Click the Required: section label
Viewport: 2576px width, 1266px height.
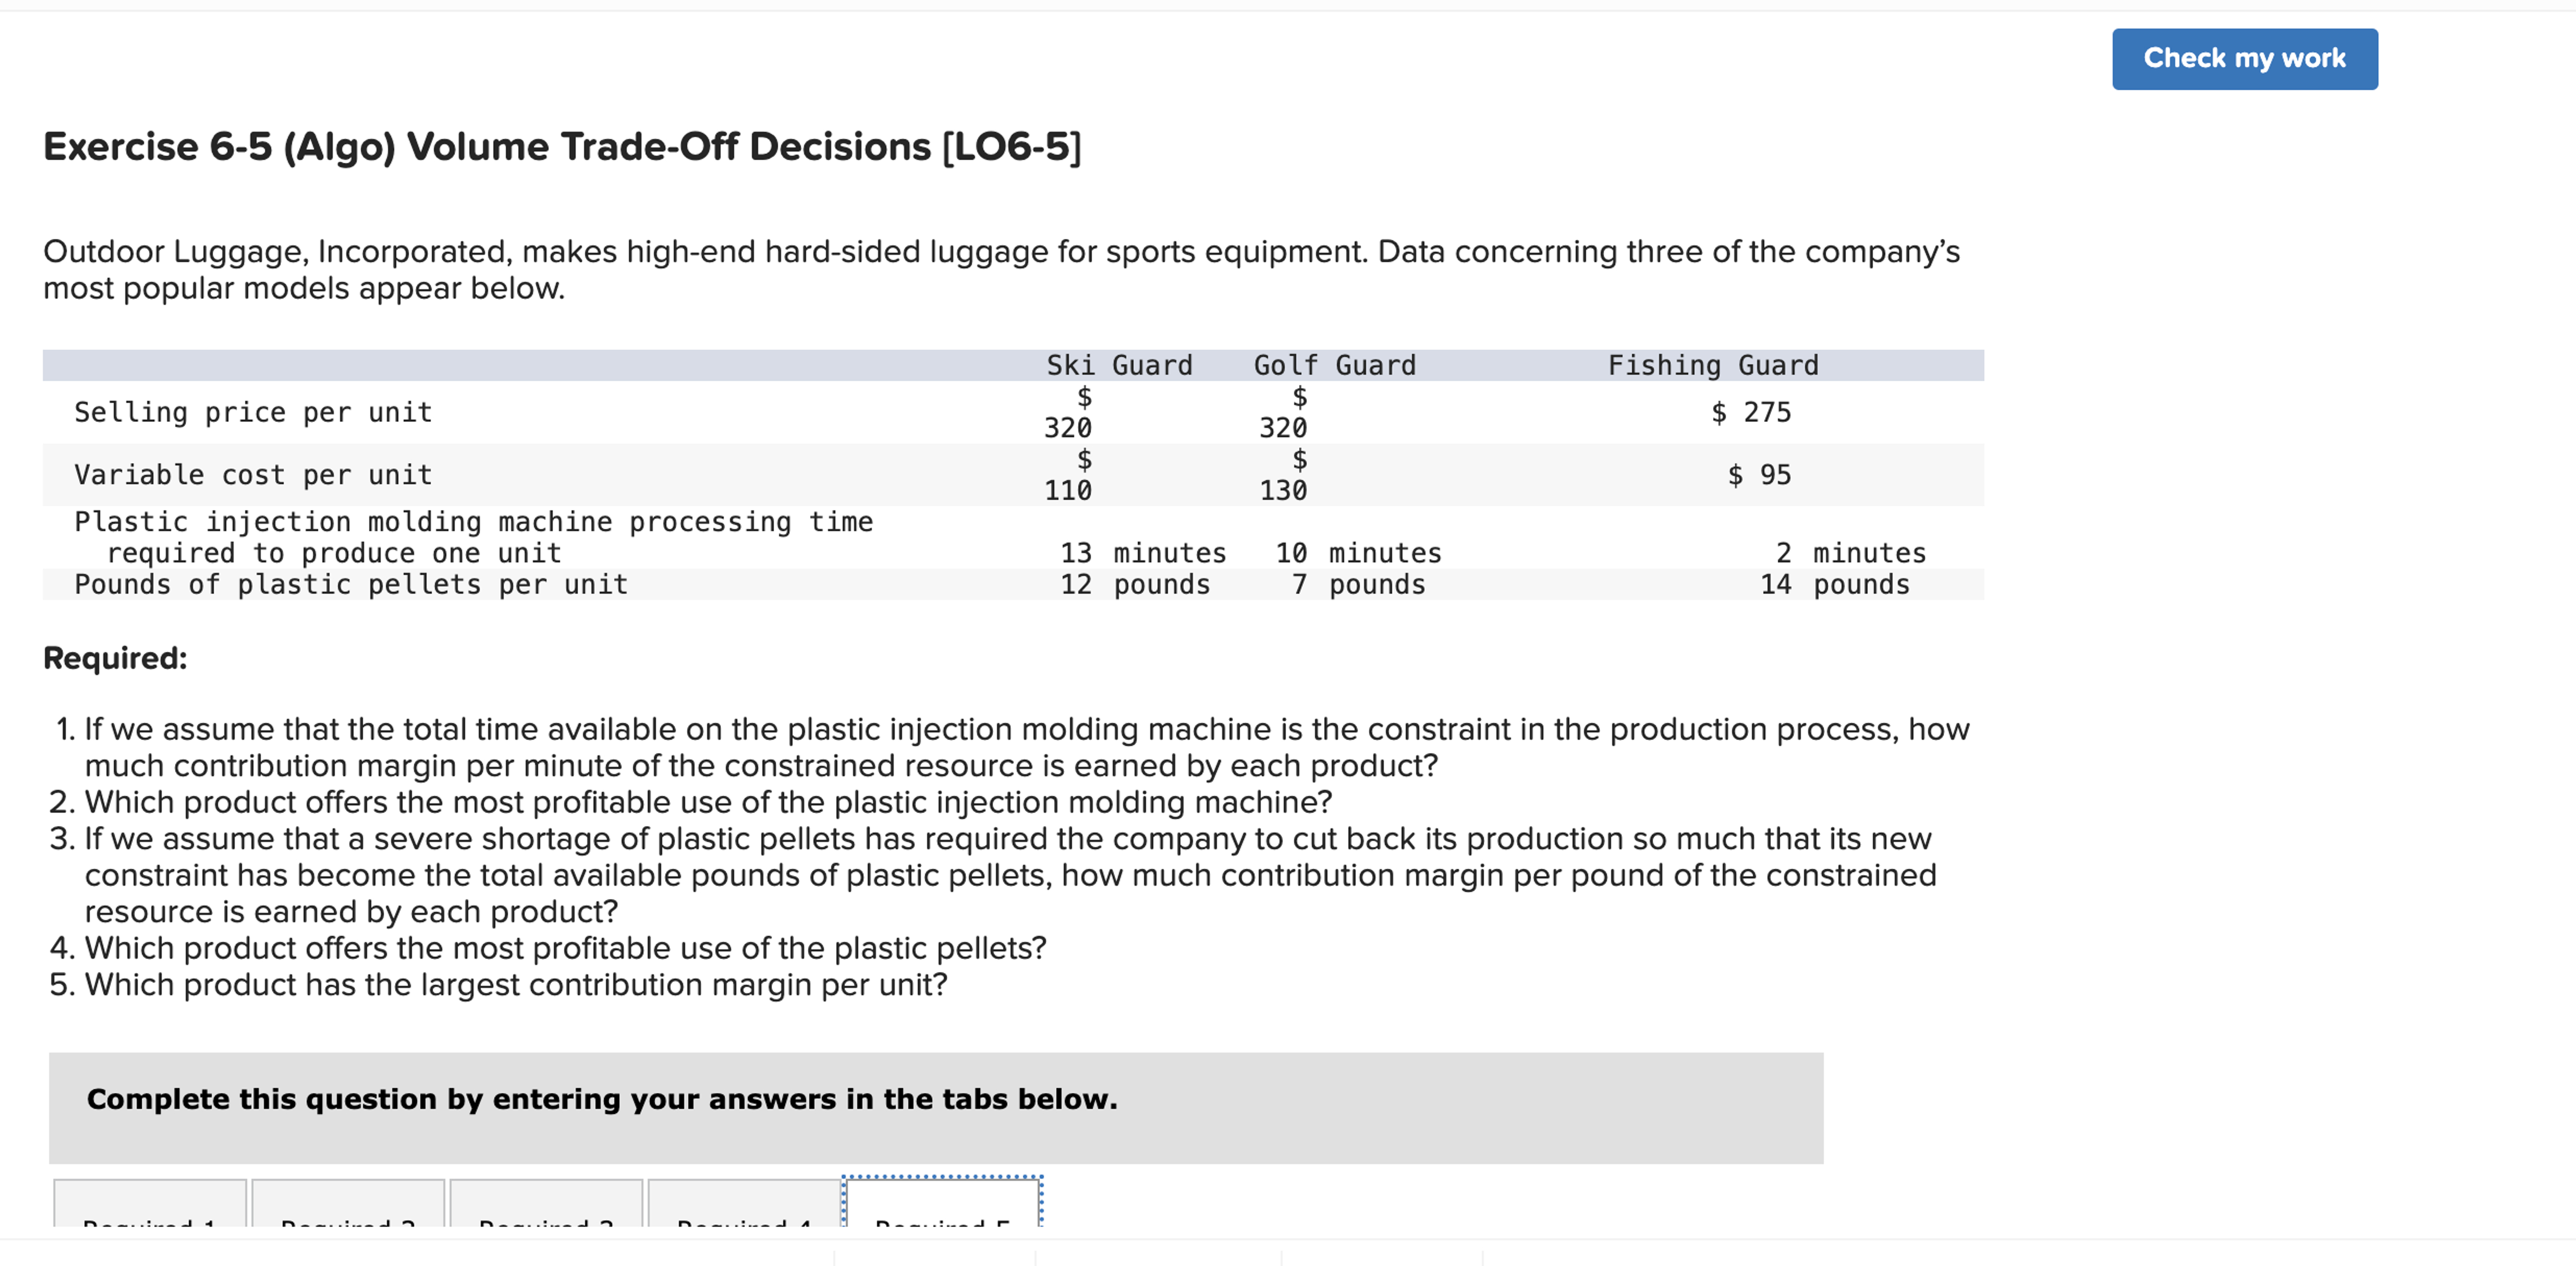[x=116, y=658]
